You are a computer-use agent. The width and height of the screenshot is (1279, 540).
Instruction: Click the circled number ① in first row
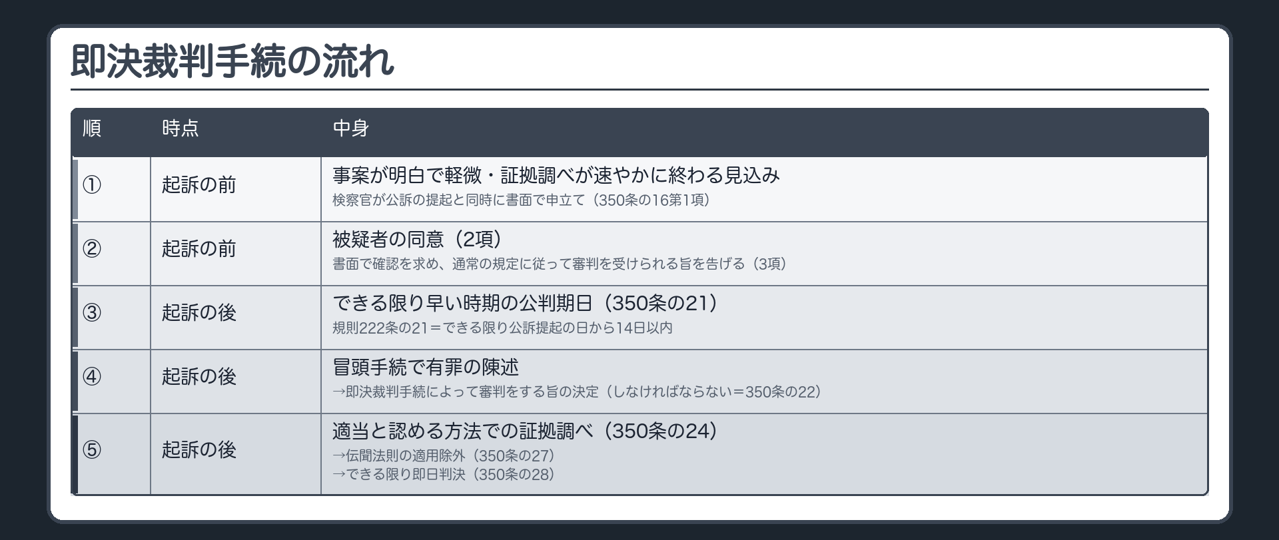[92, 184]
